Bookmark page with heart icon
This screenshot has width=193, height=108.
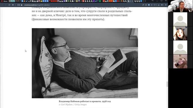pos(155,5)
